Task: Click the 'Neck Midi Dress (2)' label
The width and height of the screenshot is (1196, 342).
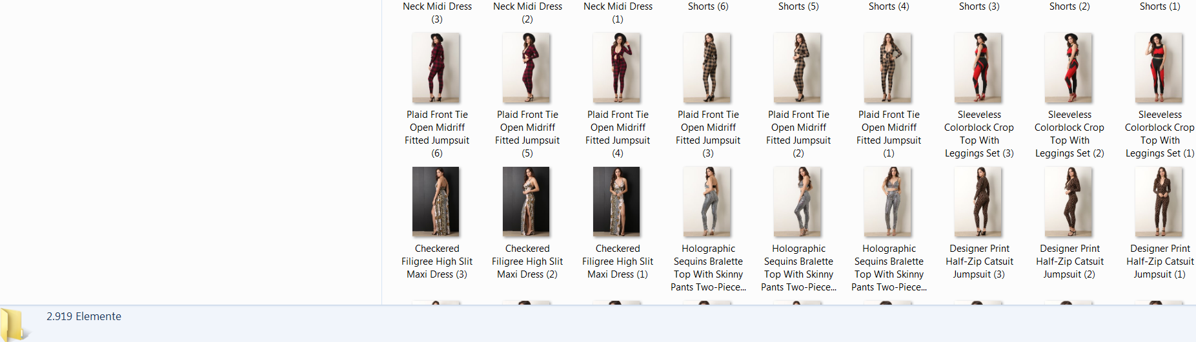Action: 527,12
